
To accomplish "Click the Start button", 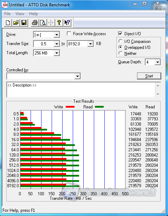I will 149,76.
